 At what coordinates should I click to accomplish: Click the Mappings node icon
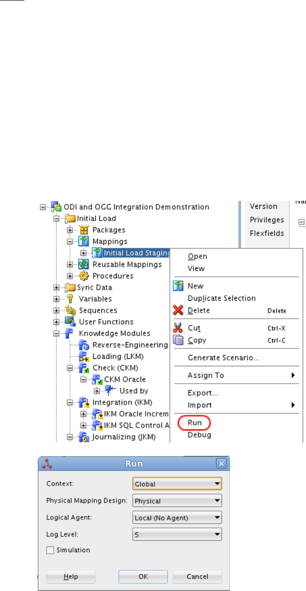click(83, 241)
